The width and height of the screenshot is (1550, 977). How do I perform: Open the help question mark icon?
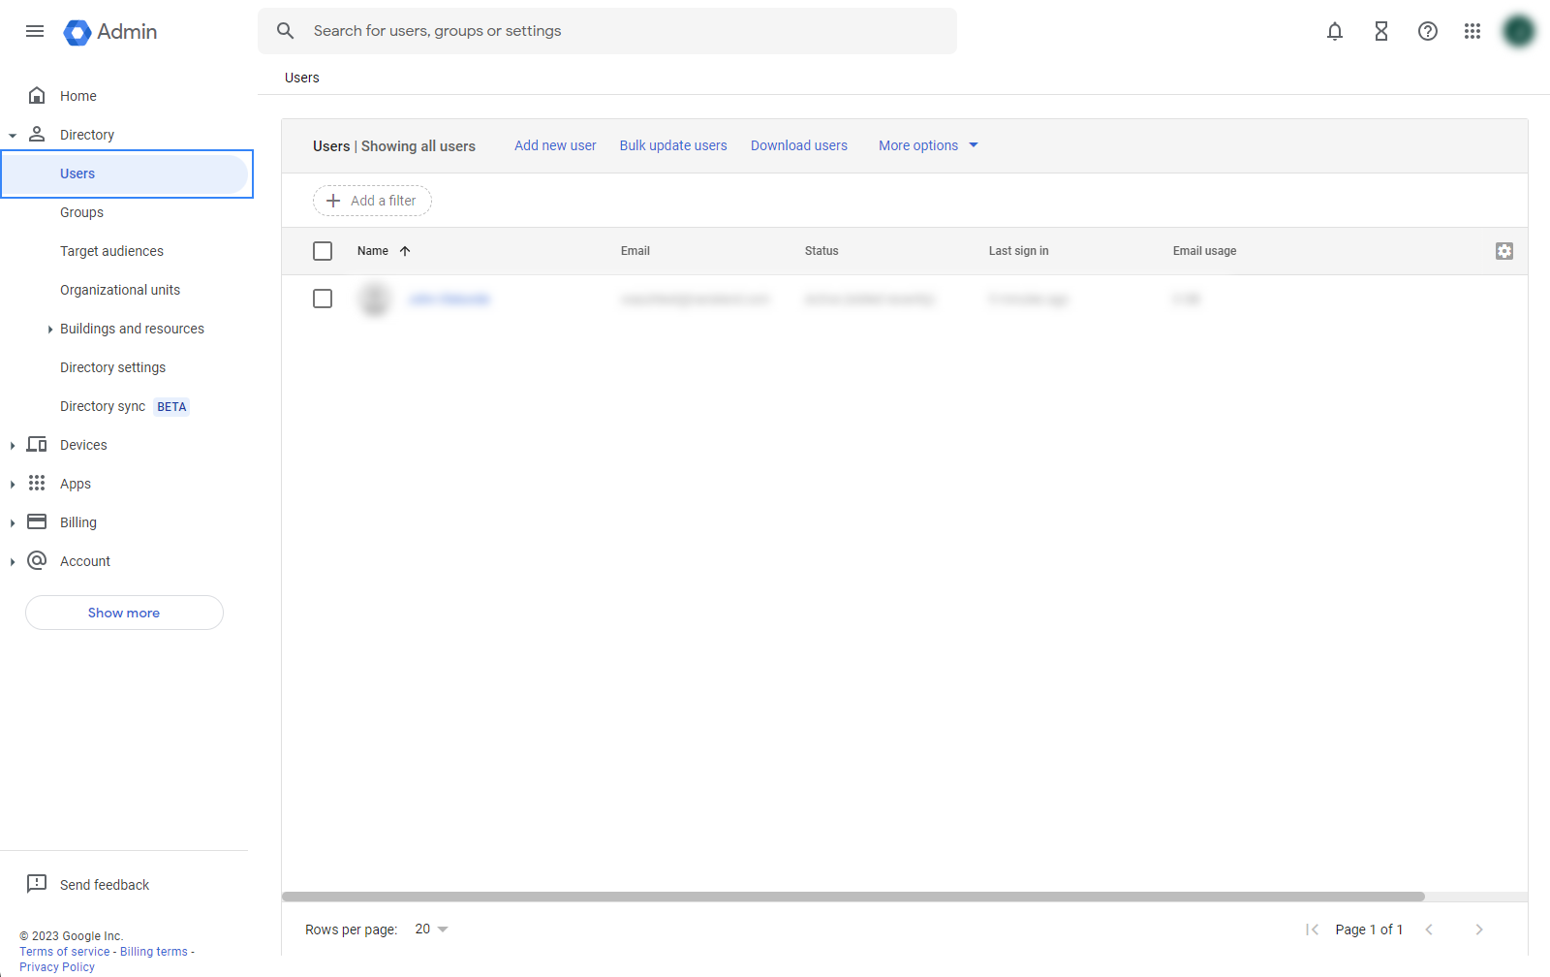[1427, 31]
